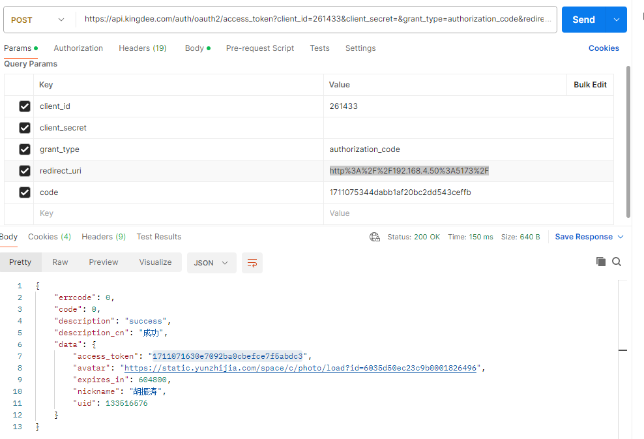Open the POST method dropdown
This screenshot has width=644, height=439.
(x=39, y=20)
